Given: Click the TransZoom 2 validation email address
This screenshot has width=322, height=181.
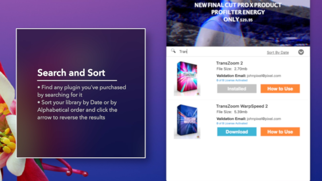Looking at the screenshot, I should click(x=264, y=76).
